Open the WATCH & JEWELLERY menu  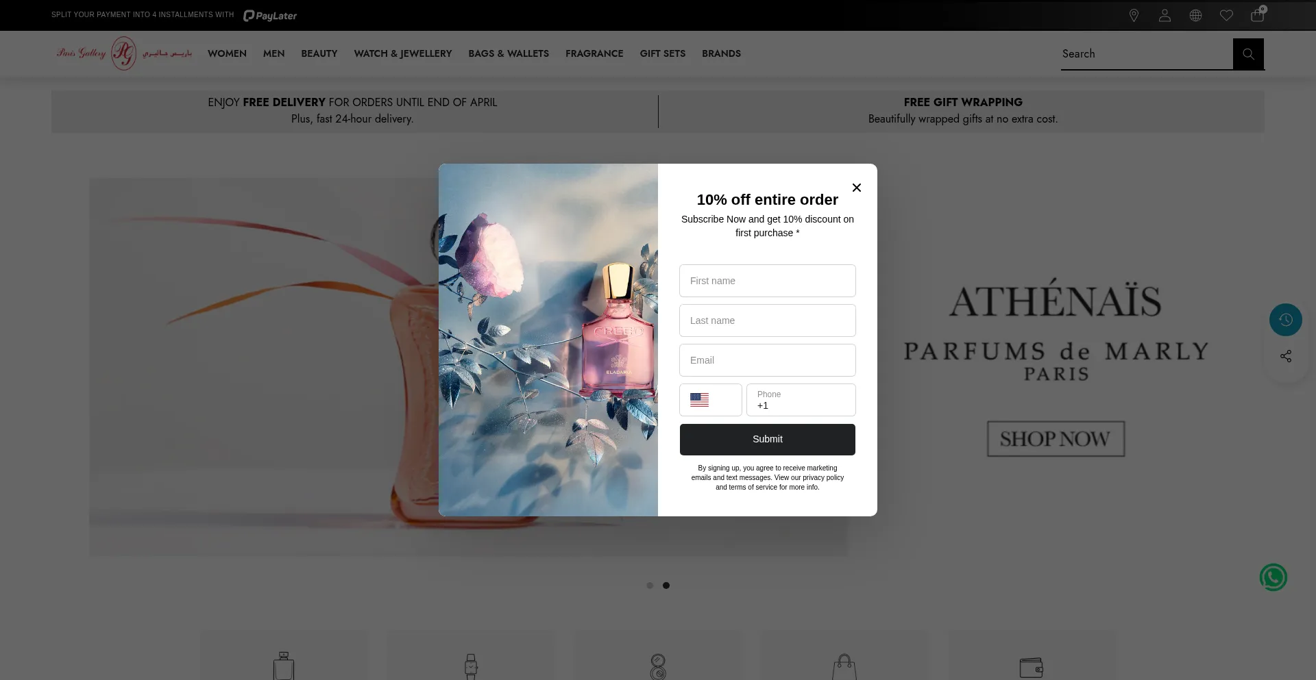click(403, 53)
